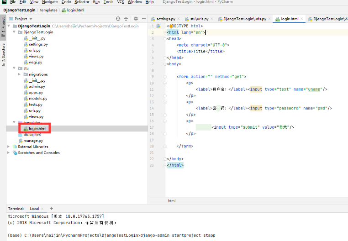Open the VCS menu
The height and width of the screenshot is (241, 348).
tap(121, 2)
